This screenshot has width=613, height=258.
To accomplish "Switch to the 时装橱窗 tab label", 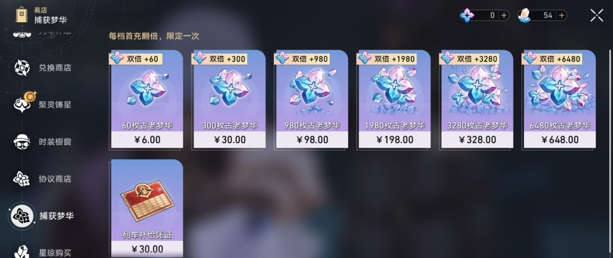I will click(55, 142).
